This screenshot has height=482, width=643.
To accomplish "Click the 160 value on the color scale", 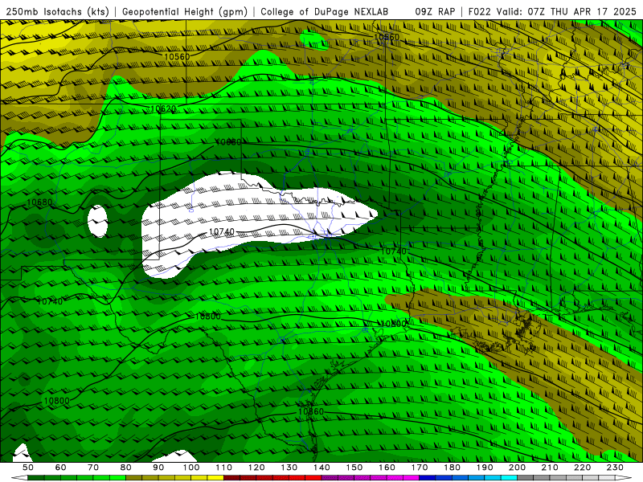I will (387, 468).
